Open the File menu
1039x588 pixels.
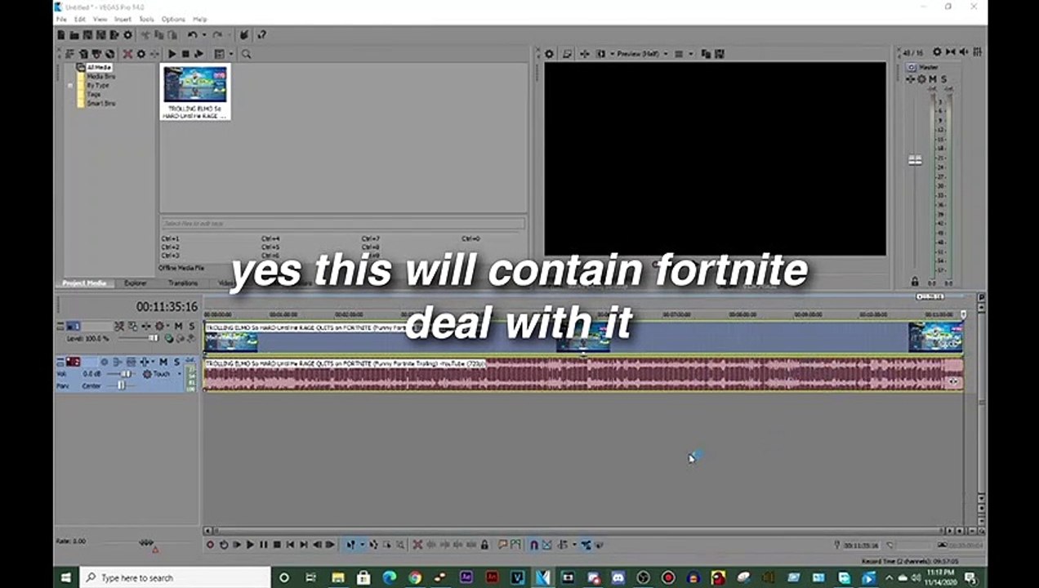[x=61, y=19]
